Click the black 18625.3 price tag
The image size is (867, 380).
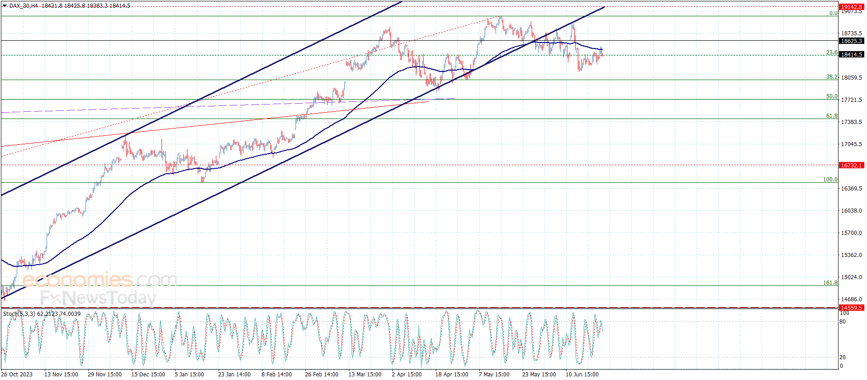851,41
